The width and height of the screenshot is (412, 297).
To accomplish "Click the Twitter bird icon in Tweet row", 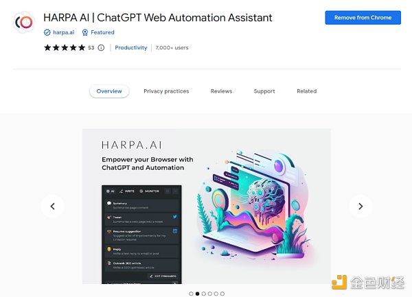I will click(174, 217).
